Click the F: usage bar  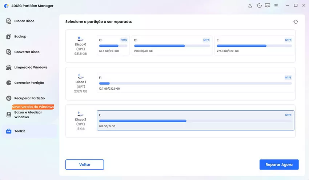click(x=195, y=83)
